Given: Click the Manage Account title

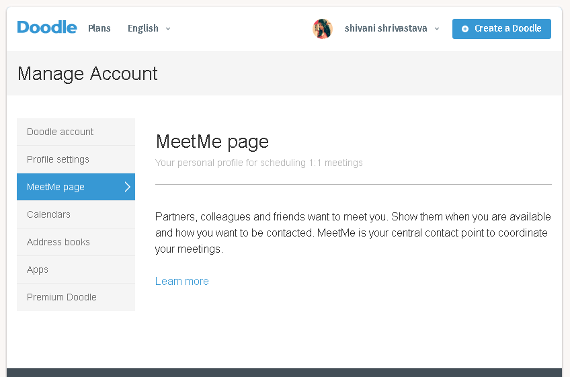Looking at the screenshot, I should (x=87, y=73).
